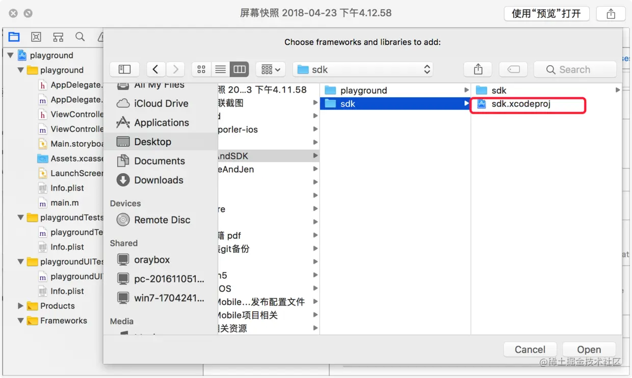The width and height of the screenshot is (632, 378).
Task: Select LaunchScreen file in navigator
Action: point(70,173)
